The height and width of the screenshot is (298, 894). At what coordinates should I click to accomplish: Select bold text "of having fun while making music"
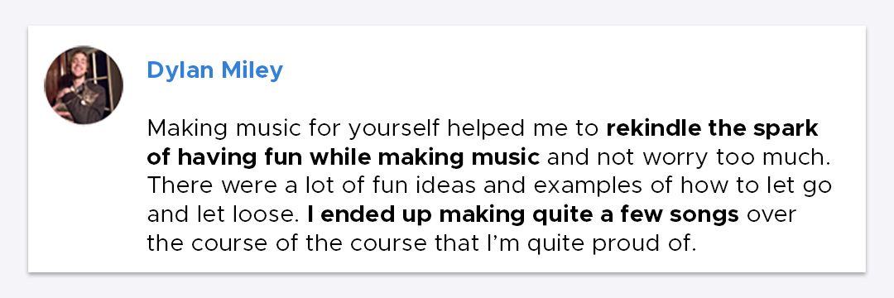point(344,158)
